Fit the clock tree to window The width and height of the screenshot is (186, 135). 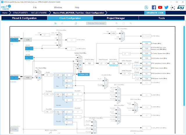tap(124, 23)
